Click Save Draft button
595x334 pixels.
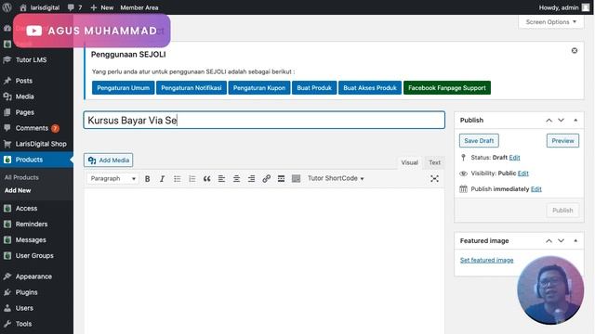[479, 140]
